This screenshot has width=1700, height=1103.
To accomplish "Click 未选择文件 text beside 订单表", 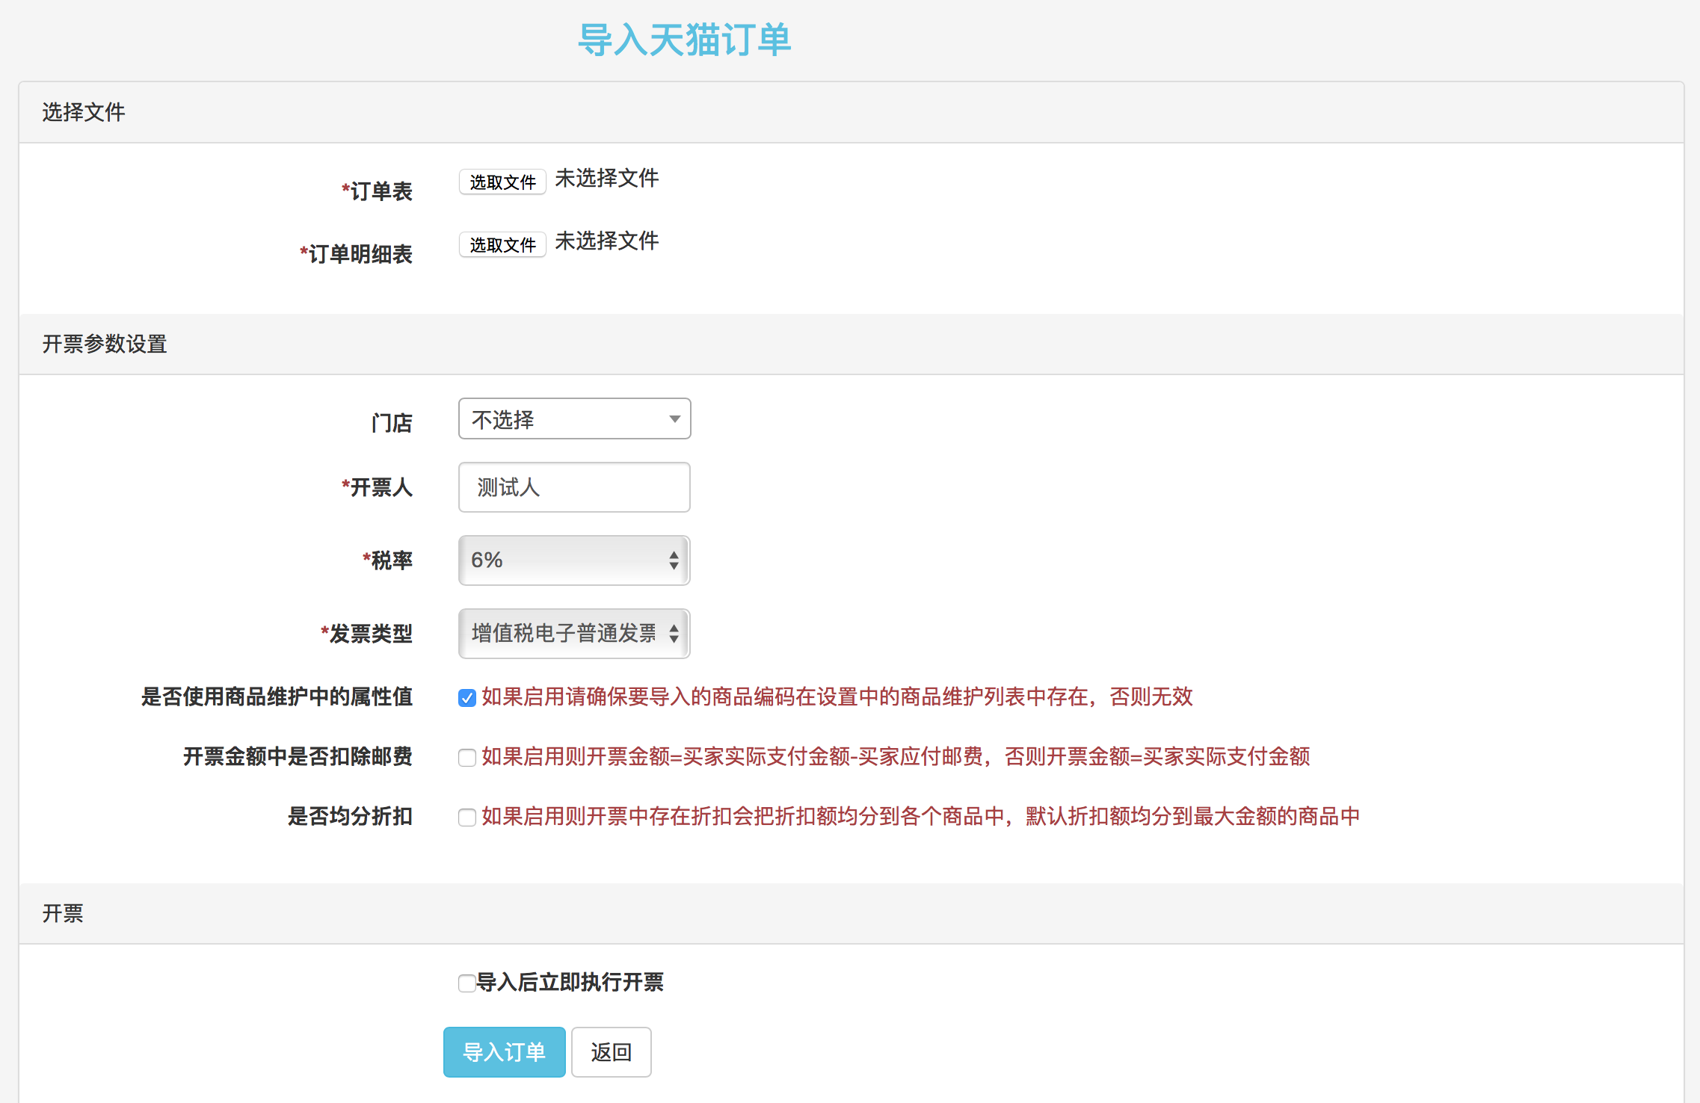I will click(607, 178).
